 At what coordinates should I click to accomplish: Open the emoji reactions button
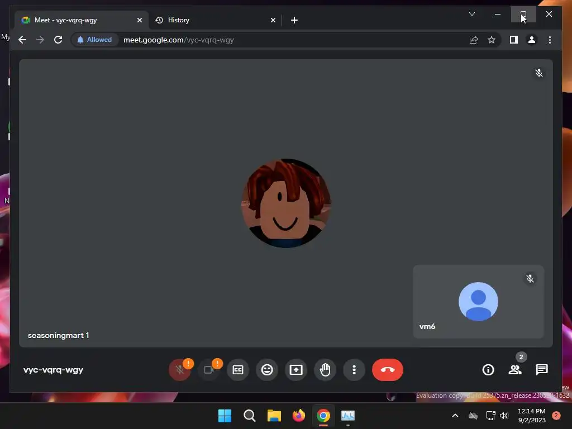pyautogui.click(x=267, y=370)
